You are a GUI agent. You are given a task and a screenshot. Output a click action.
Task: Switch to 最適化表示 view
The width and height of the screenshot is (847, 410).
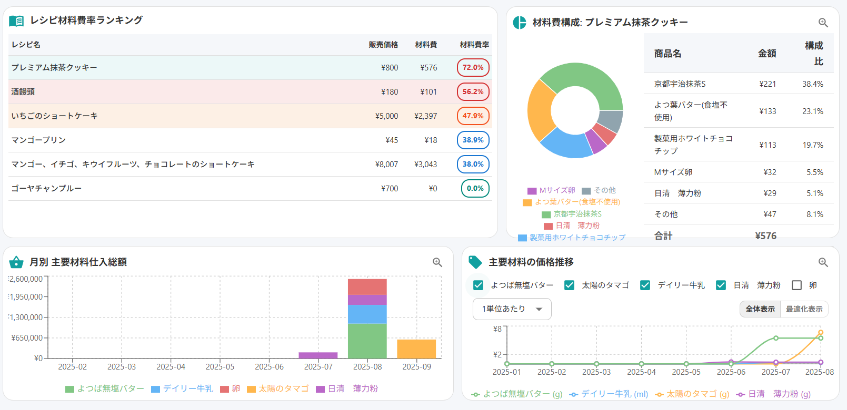click(804, 309)
